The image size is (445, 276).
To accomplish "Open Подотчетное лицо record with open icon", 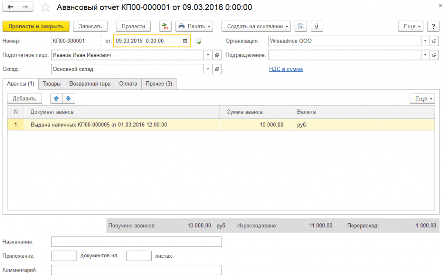I will (x=217, y=55).
